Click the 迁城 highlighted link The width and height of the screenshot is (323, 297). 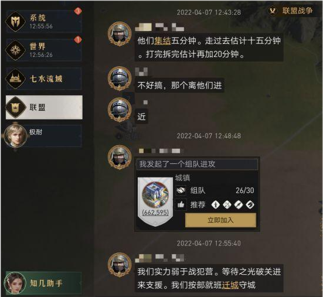coord(230,285)
